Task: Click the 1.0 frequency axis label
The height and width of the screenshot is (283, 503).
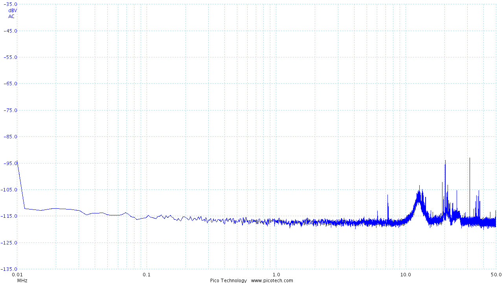Action: [x=276, y=274]
